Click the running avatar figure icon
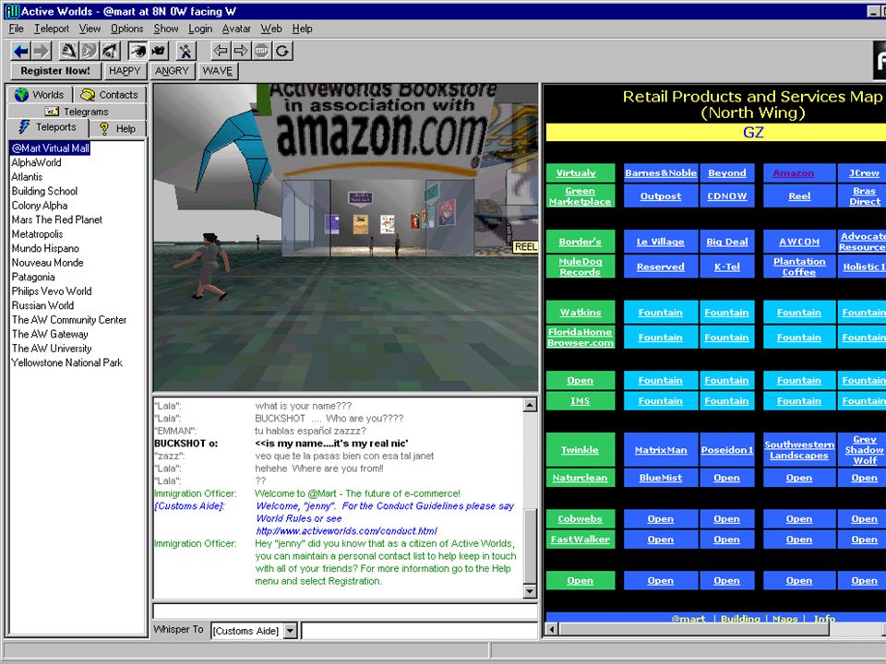The width and height of the screenshot is (886, 664). pyautogui.click(x=186, y=52)
